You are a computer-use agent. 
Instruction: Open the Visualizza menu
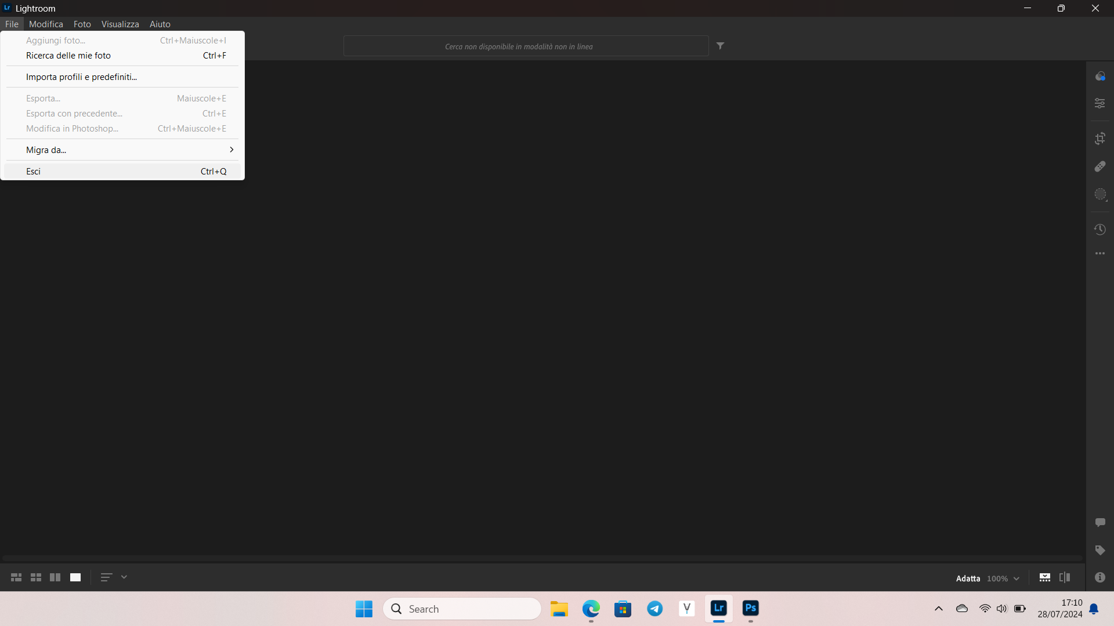[x=120, y=24]
